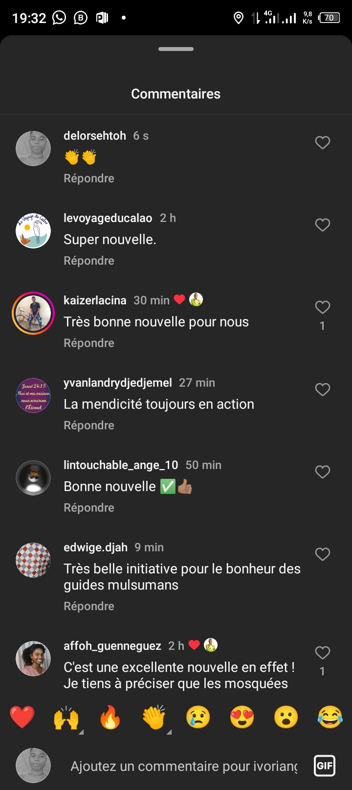
Task: Select the heart-eyes emoji
Action: click(x=242, y=717)
